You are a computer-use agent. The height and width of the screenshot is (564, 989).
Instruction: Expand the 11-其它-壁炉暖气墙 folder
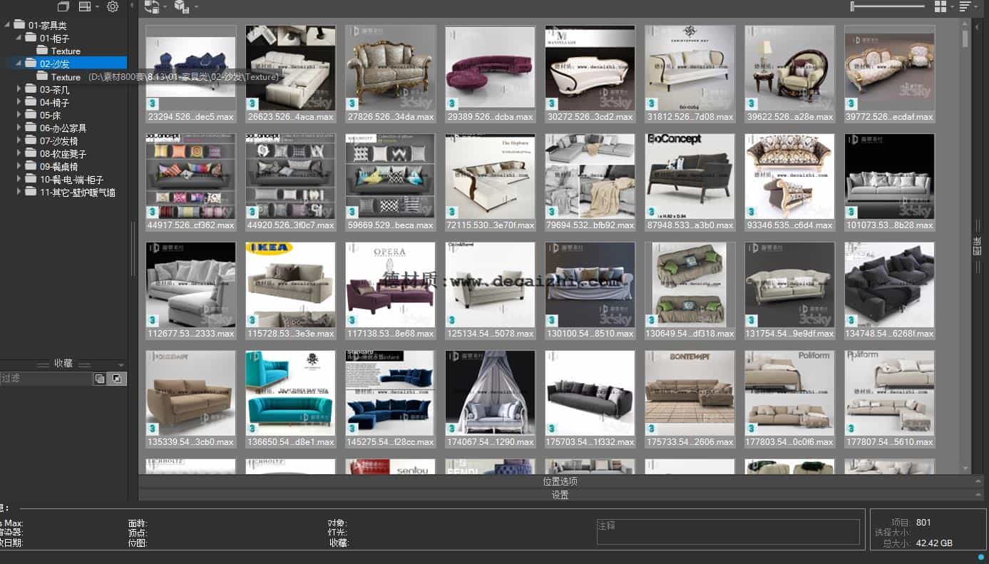(19, 192)
